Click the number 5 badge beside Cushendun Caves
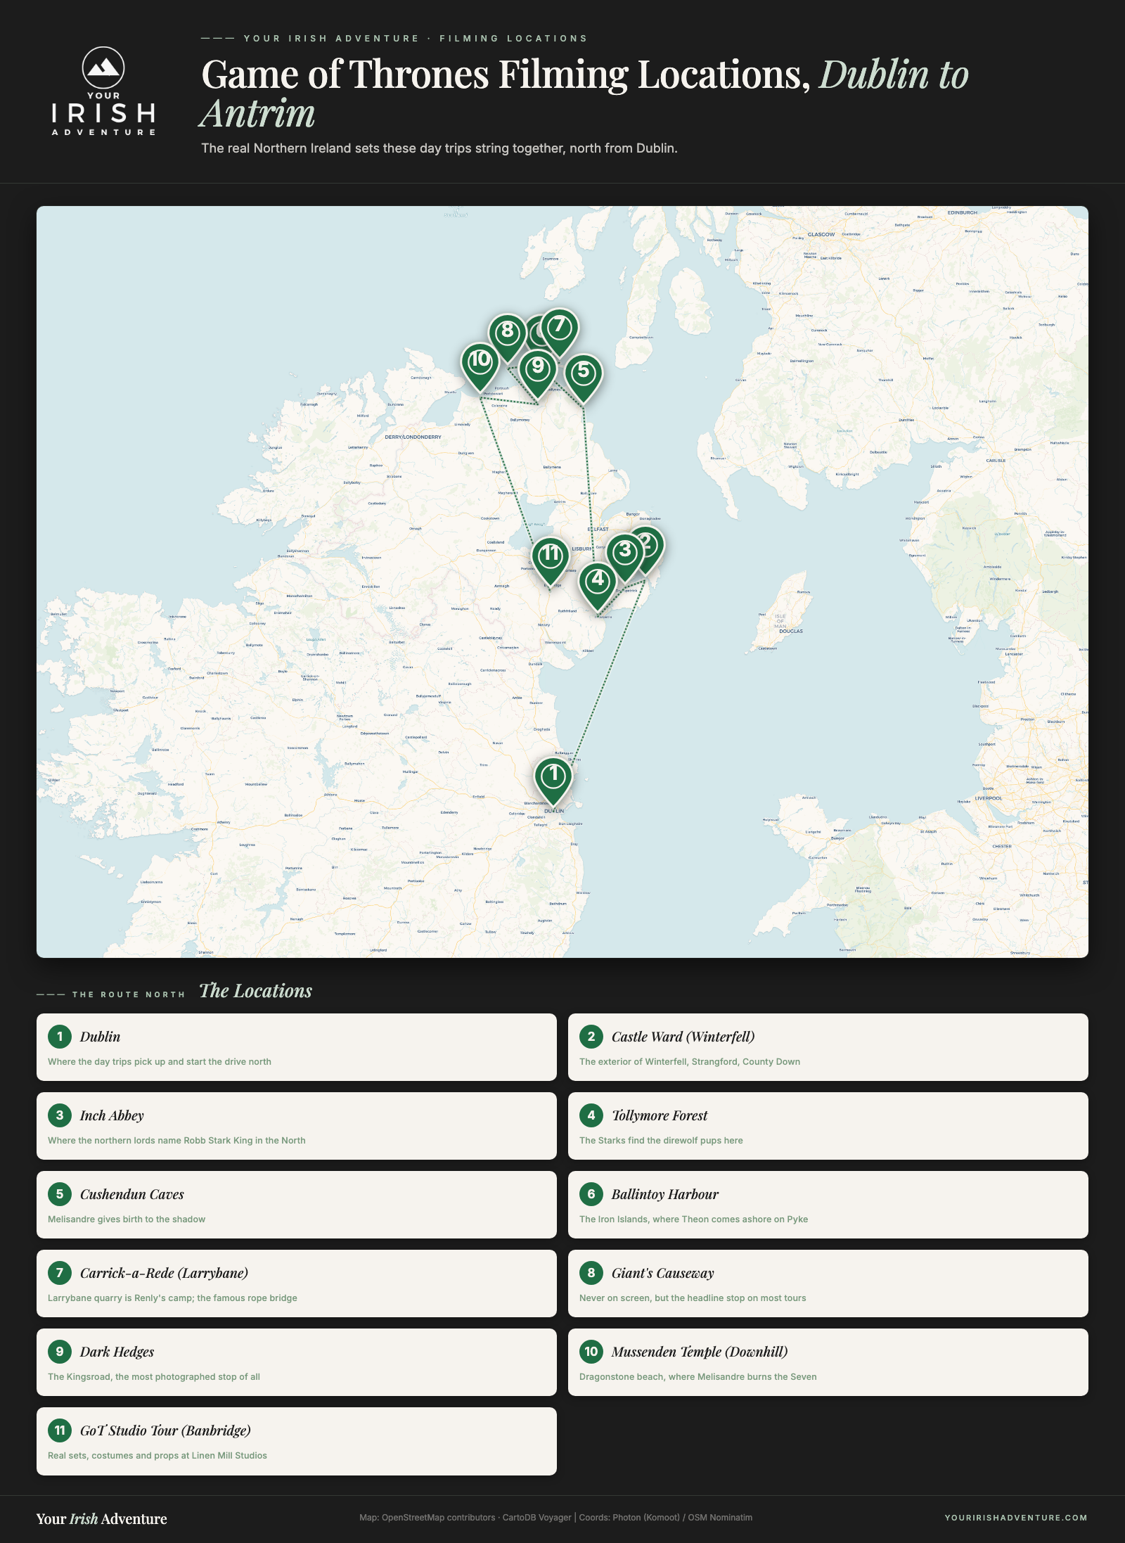Screen dimensions: 1125x1543 pyautogui.click(x=60, y=1193)
